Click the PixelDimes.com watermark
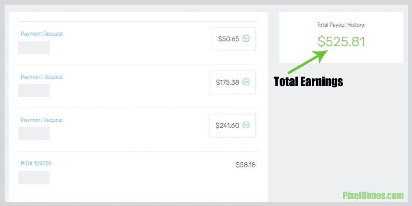 tap(373, 196)
